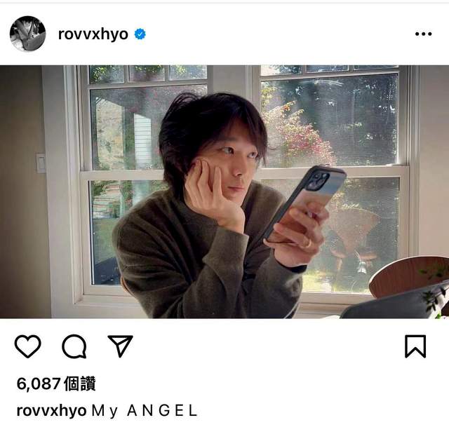449x427 pixels.
Task: Tap the post photo to reveal tags
Action: [x=224, y=191]
